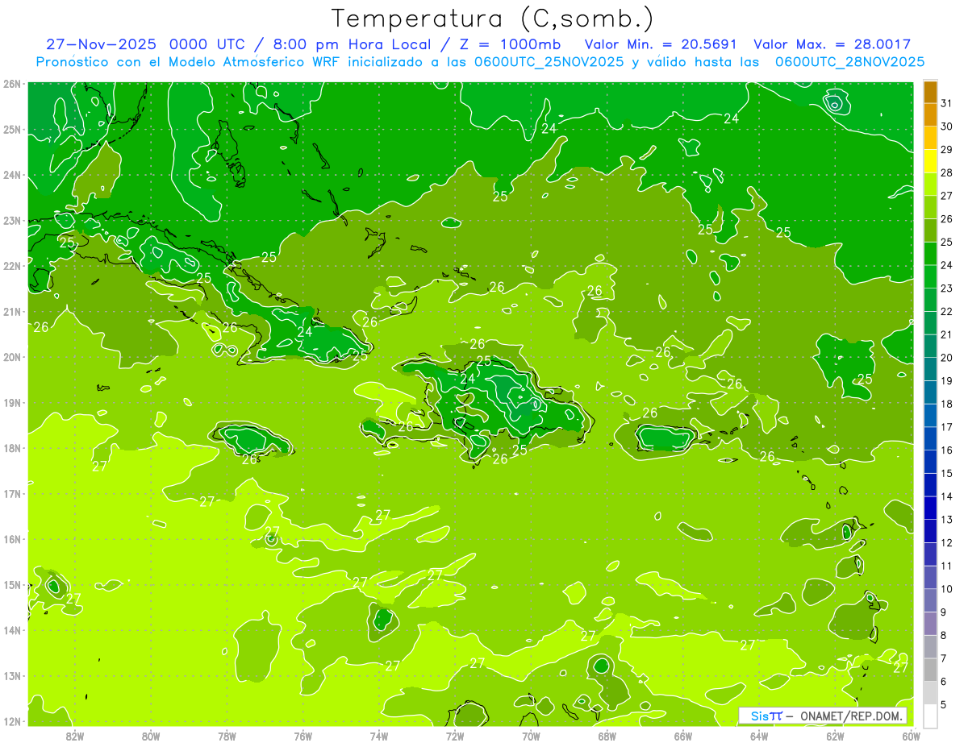Click the 23N latitude axis label

click(x=12, y=221)
